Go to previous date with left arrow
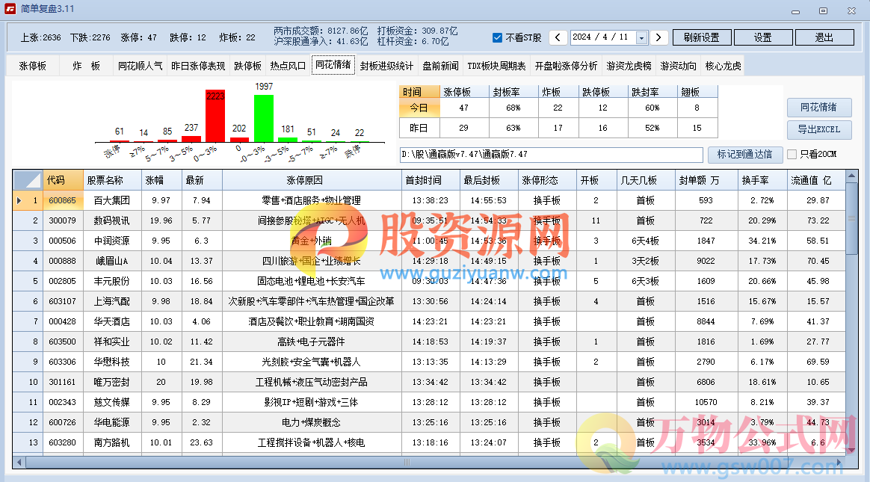870x482 pixels. pos(558,37)
